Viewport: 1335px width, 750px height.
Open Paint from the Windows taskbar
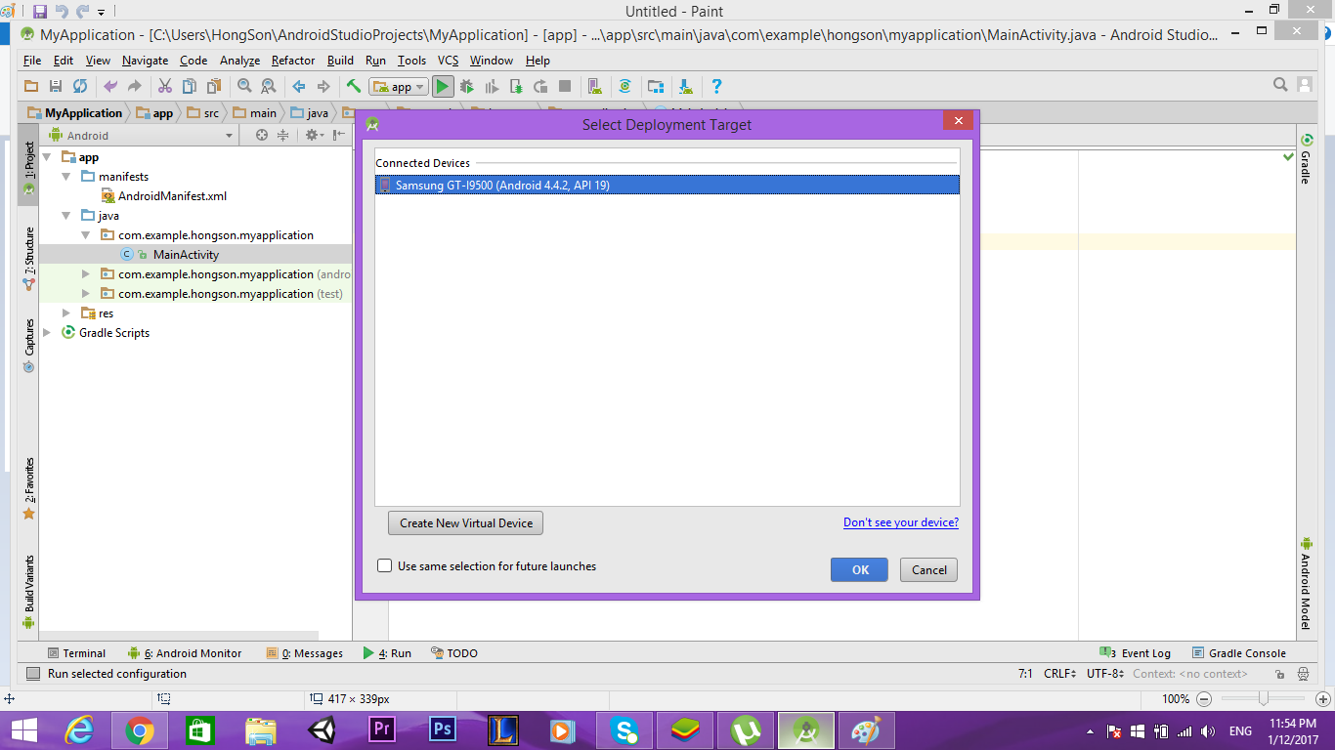pyautogui.click(x=865, y=730)
